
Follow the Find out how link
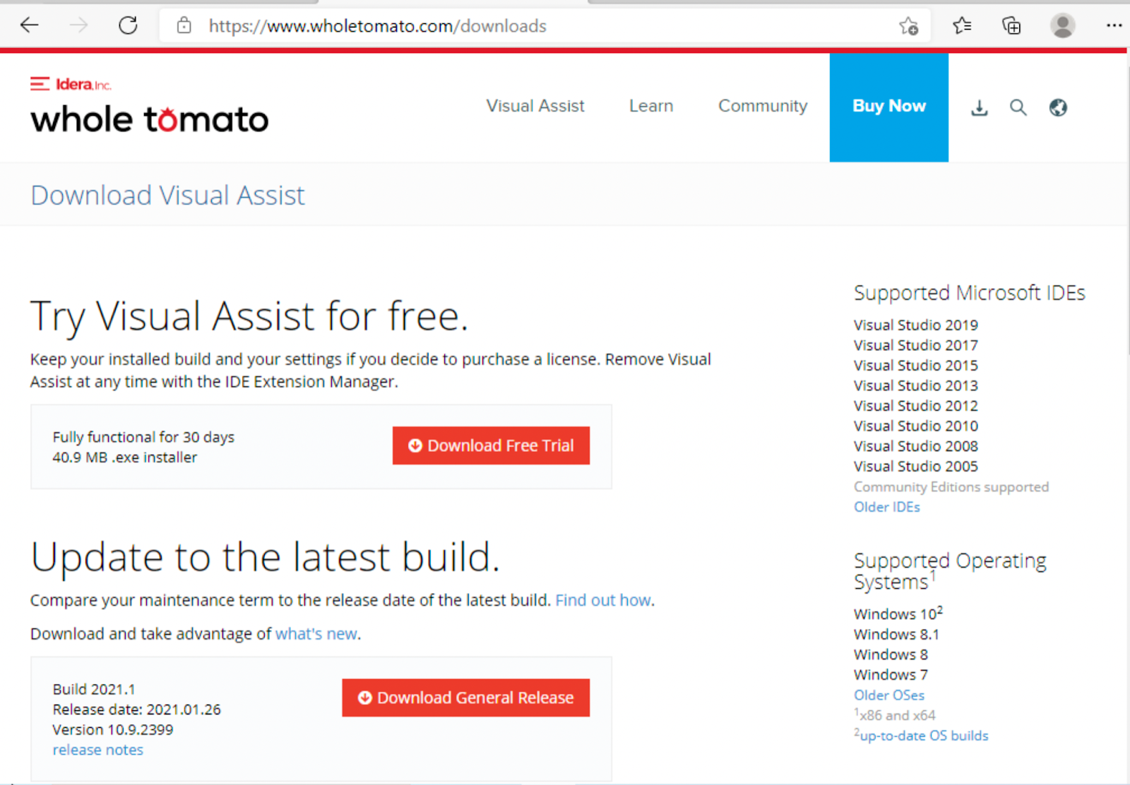coord(603,600)
